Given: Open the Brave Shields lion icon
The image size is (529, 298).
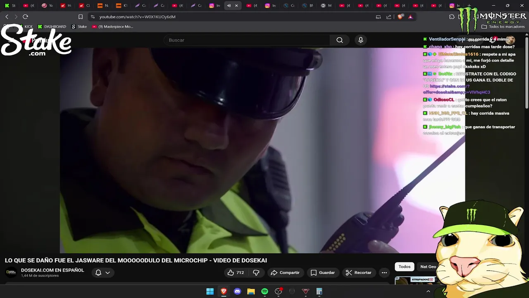Looking at the screenshot, I should pos(400,17).
